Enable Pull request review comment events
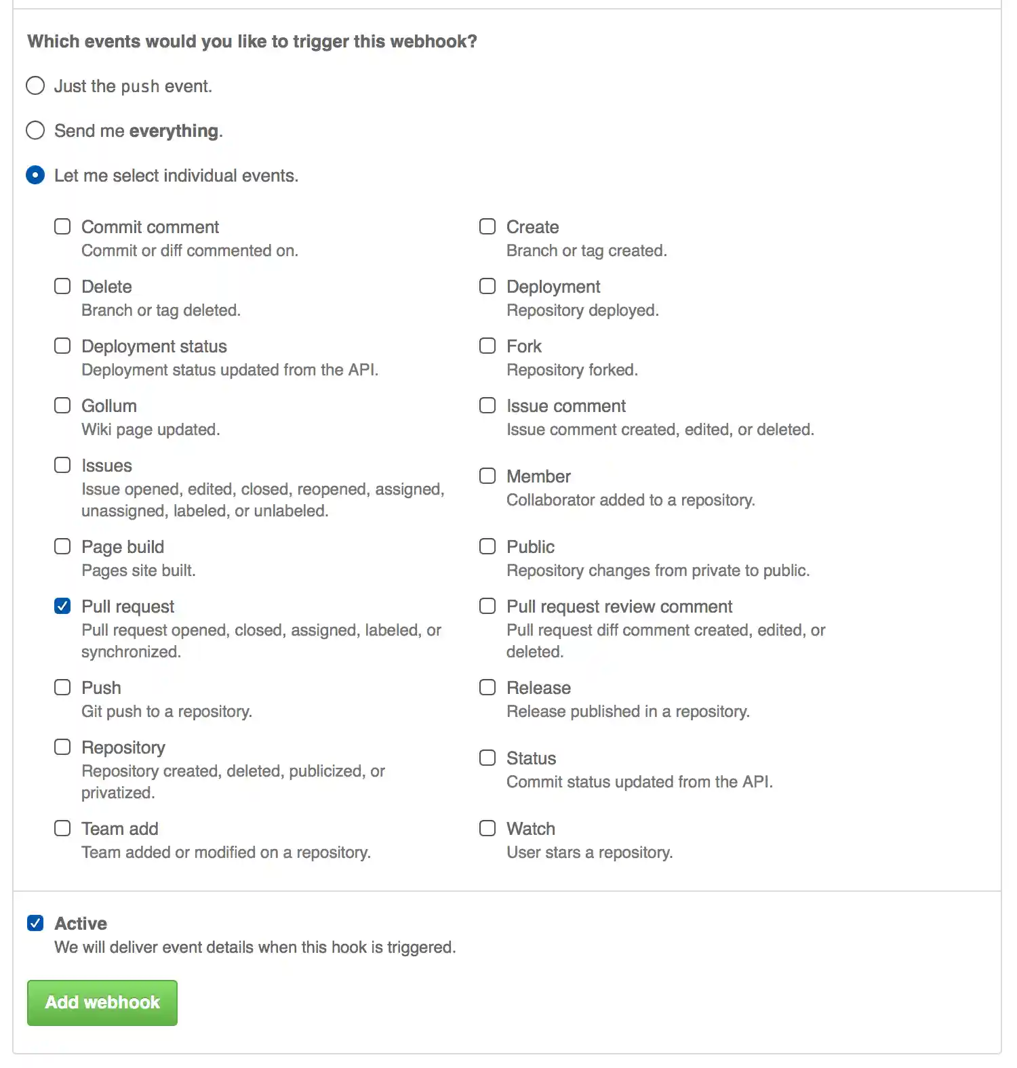This screenshot has width=1017, height=1068. (487, 606)
